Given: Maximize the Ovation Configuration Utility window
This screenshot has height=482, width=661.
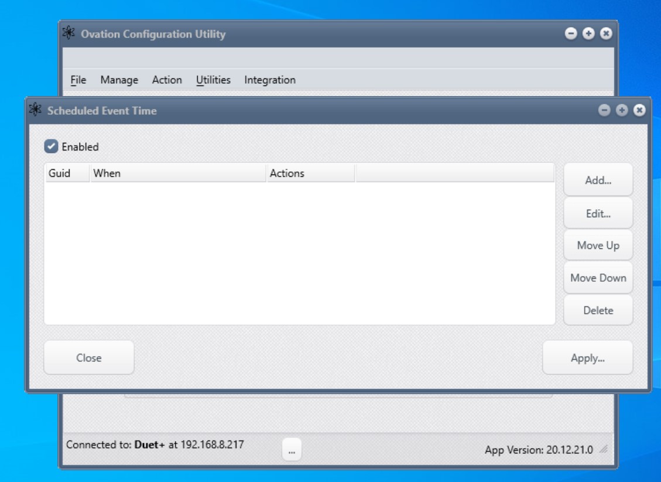Looking at the screenshot, I should tap(588, 33).
